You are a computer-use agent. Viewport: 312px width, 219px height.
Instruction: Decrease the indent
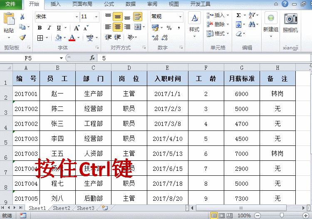point(108,37)
